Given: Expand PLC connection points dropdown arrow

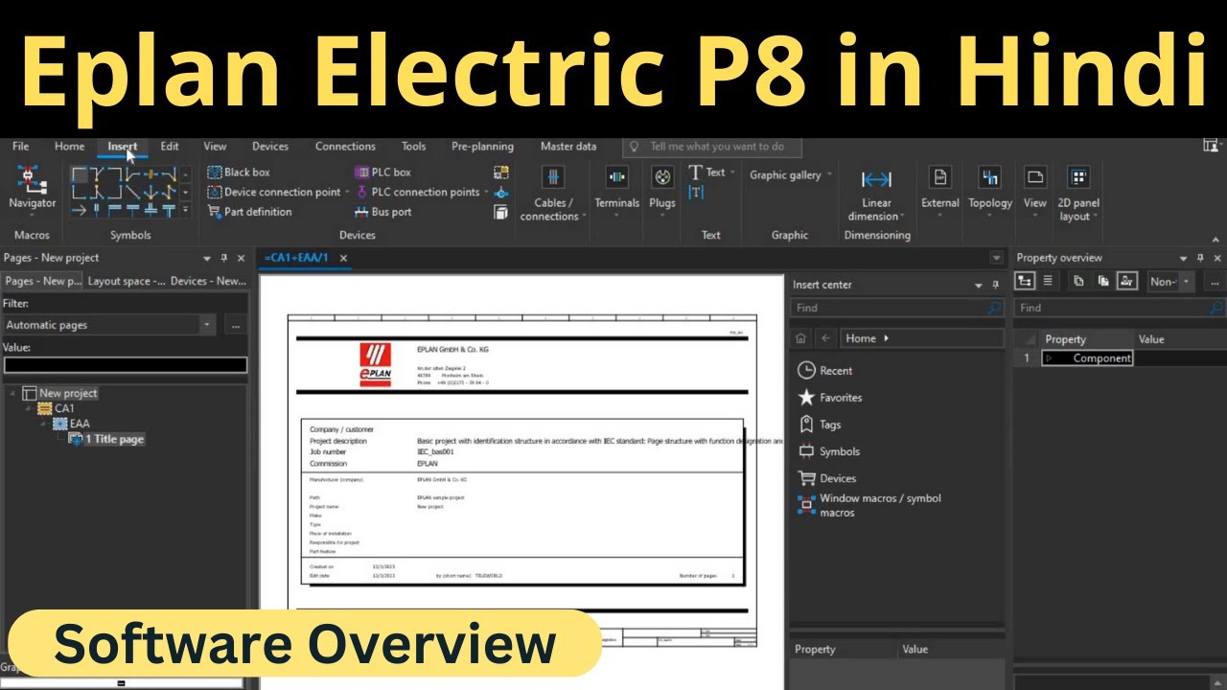Looking at the screenshot, I should coord(487,193).
